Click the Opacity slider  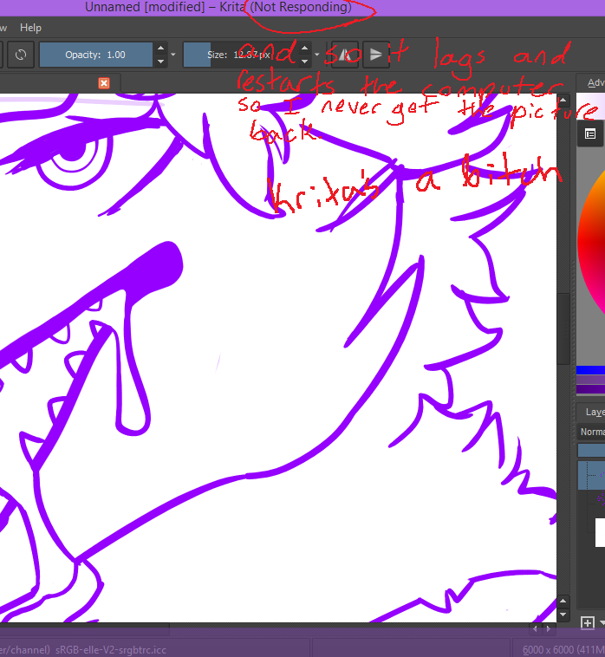(x=95, y=55)
